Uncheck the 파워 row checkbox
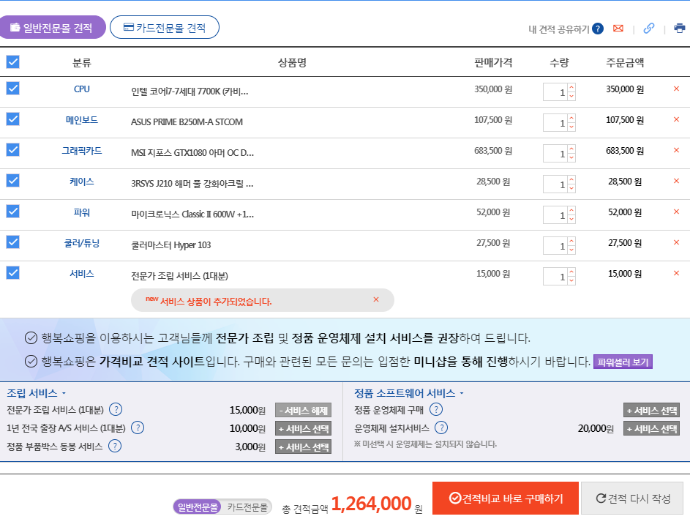The height and width of the screenshot is (519, 690). tap(12, 212)
